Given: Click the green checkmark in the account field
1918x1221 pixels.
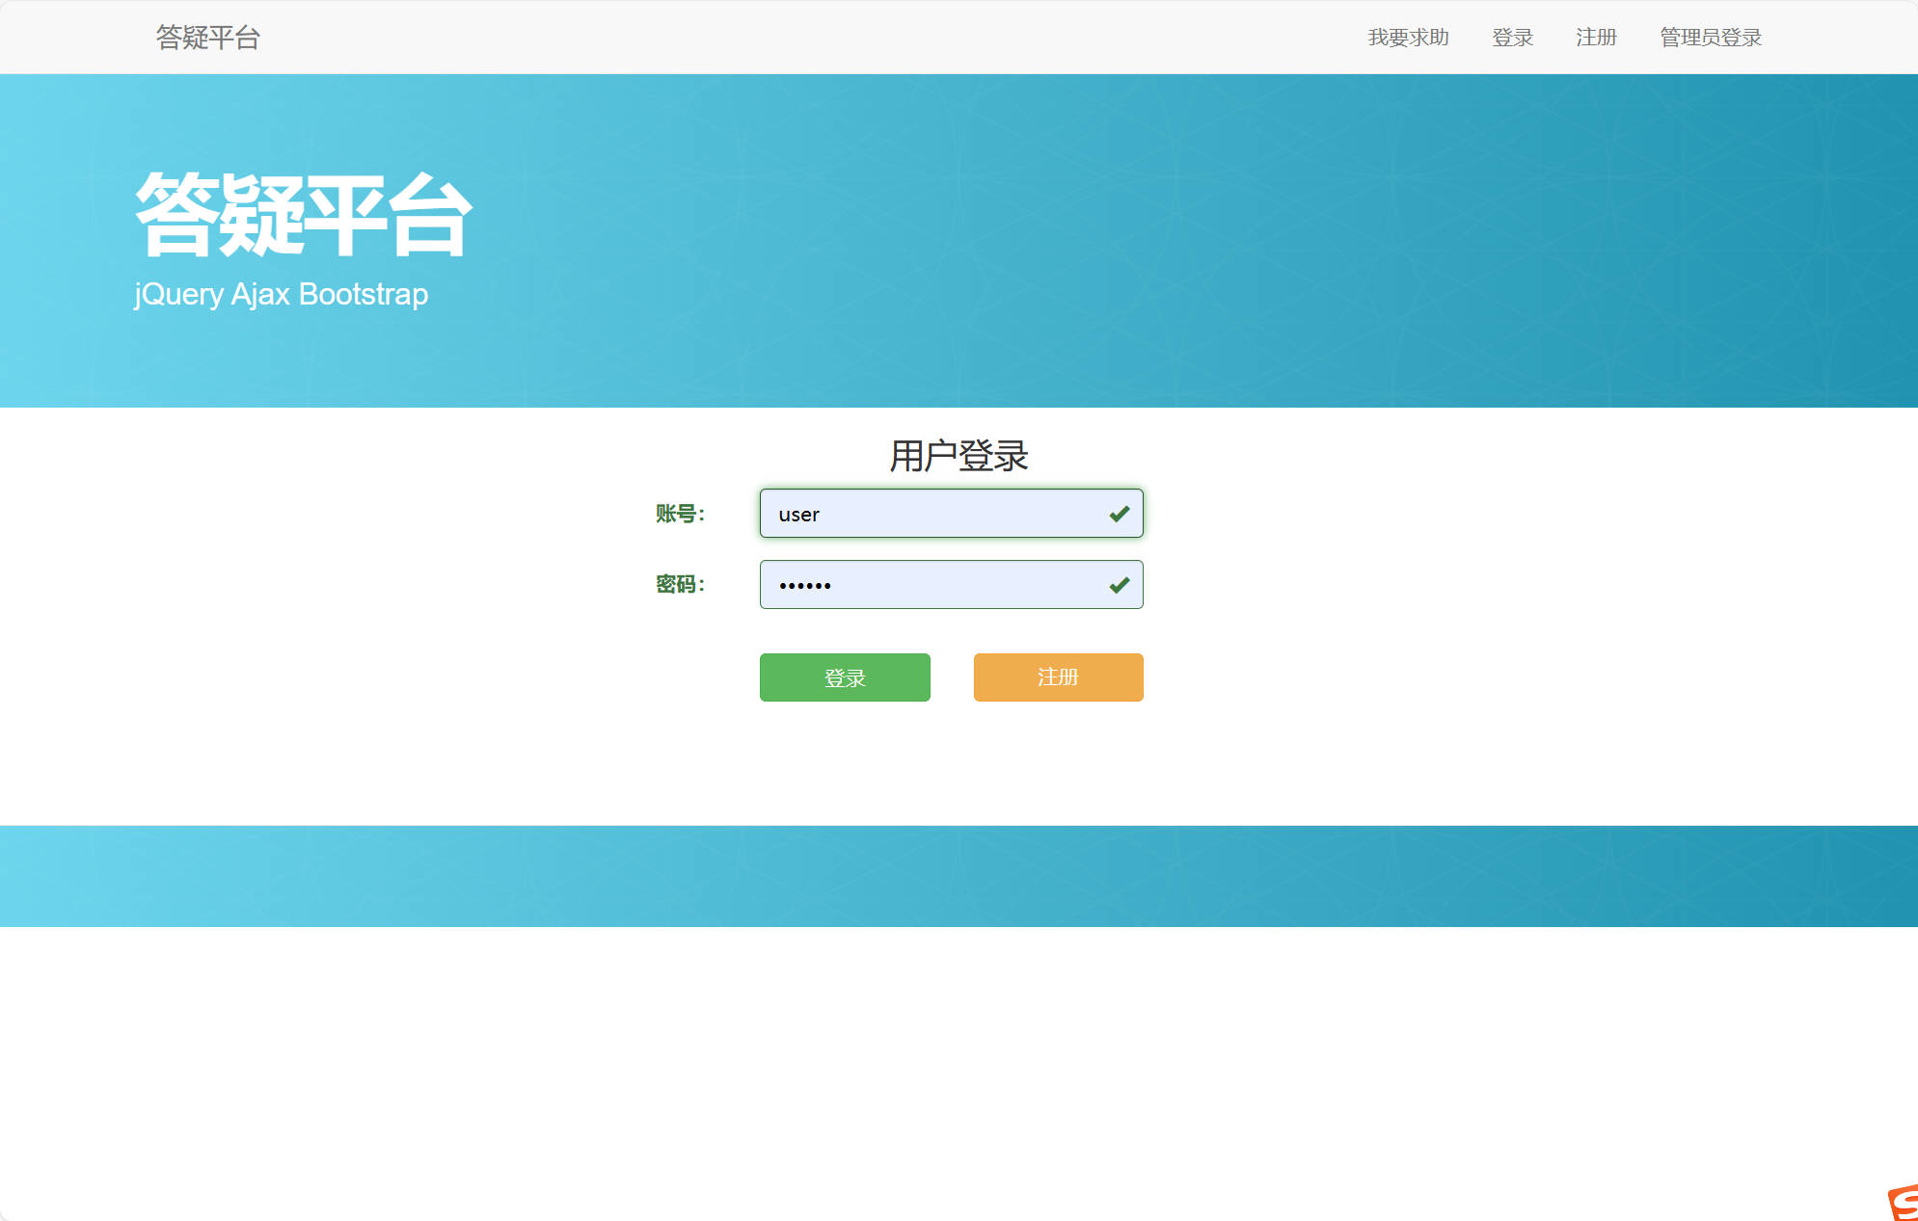Looking at the screenshot, I should point(1120,514).
